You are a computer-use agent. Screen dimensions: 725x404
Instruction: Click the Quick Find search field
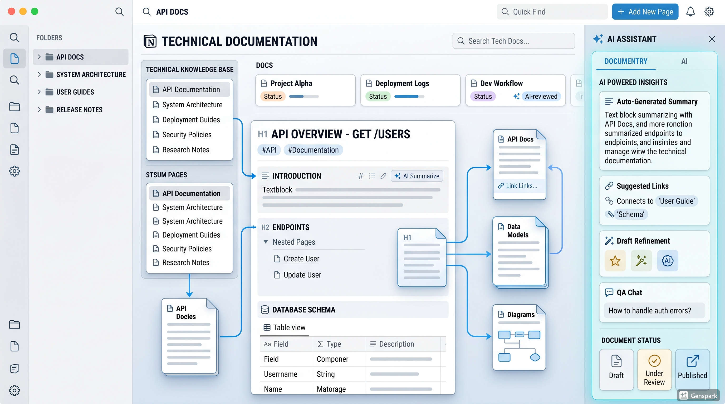tap(552, 12)
